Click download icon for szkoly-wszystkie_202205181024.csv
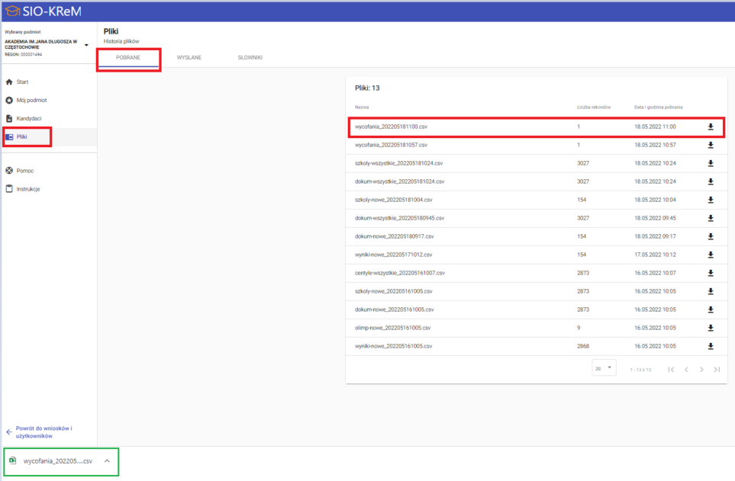The image size is (735, 481). point(711,163)
